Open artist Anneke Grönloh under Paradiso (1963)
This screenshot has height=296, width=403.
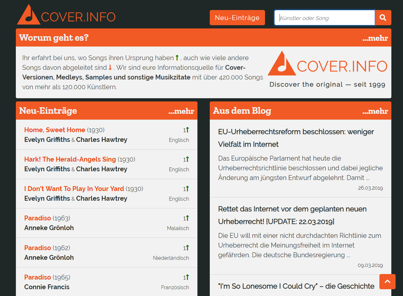tap(49, 228)
